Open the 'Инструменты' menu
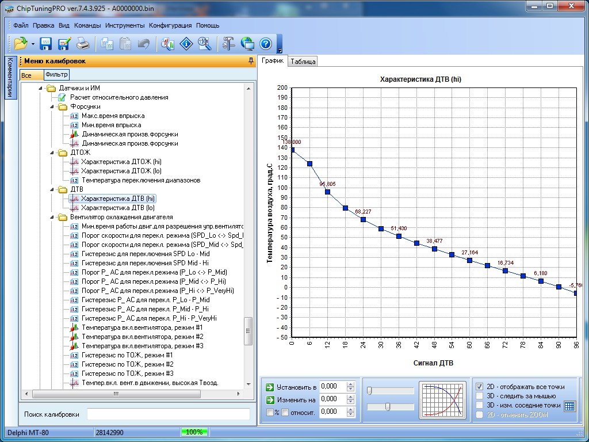The height and width of the screenshot is (442, 589). (125, 25)
